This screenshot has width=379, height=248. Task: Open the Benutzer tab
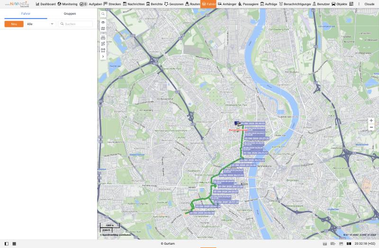pyautogui.click(x=321, y=4)
